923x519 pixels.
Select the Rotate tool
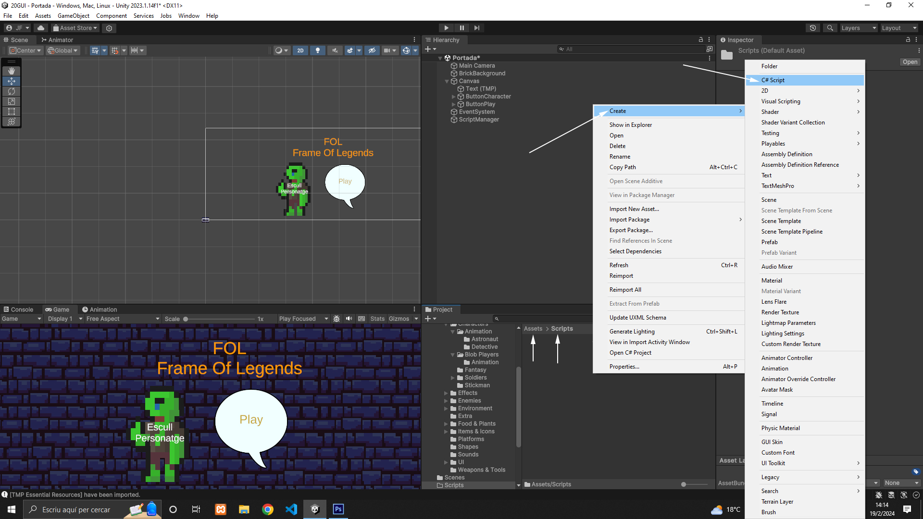coord(12,91)
